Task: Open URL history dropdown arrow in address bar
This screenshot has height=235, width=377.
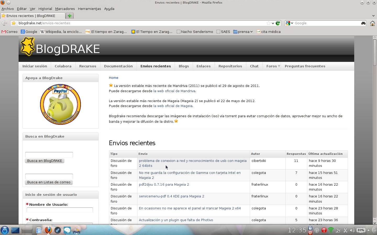Action: (273, 23)
